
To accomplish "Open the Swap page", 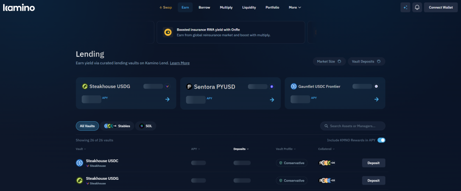I will point(166,7).
